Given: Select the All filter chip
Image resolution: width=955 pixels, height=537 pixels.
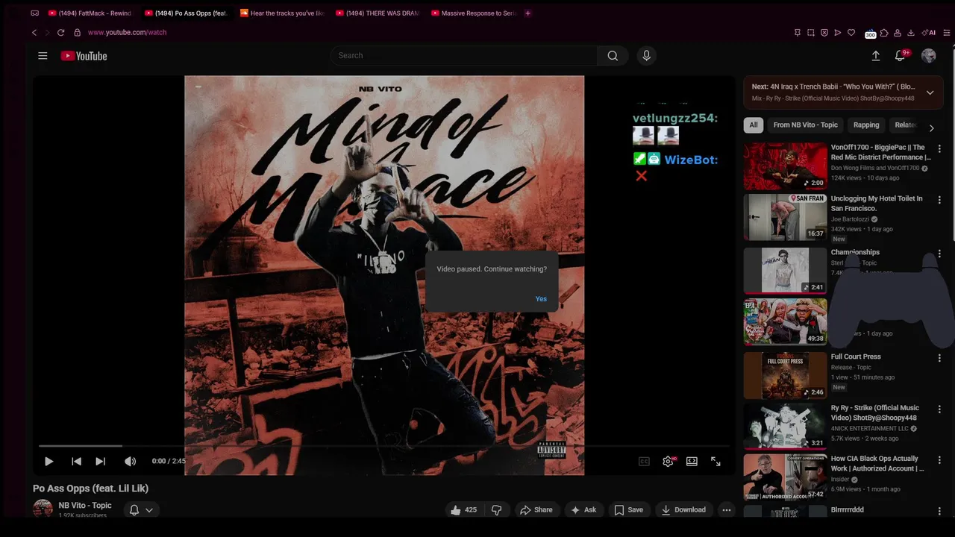Looking at the screenshot, I should point(754,125).
